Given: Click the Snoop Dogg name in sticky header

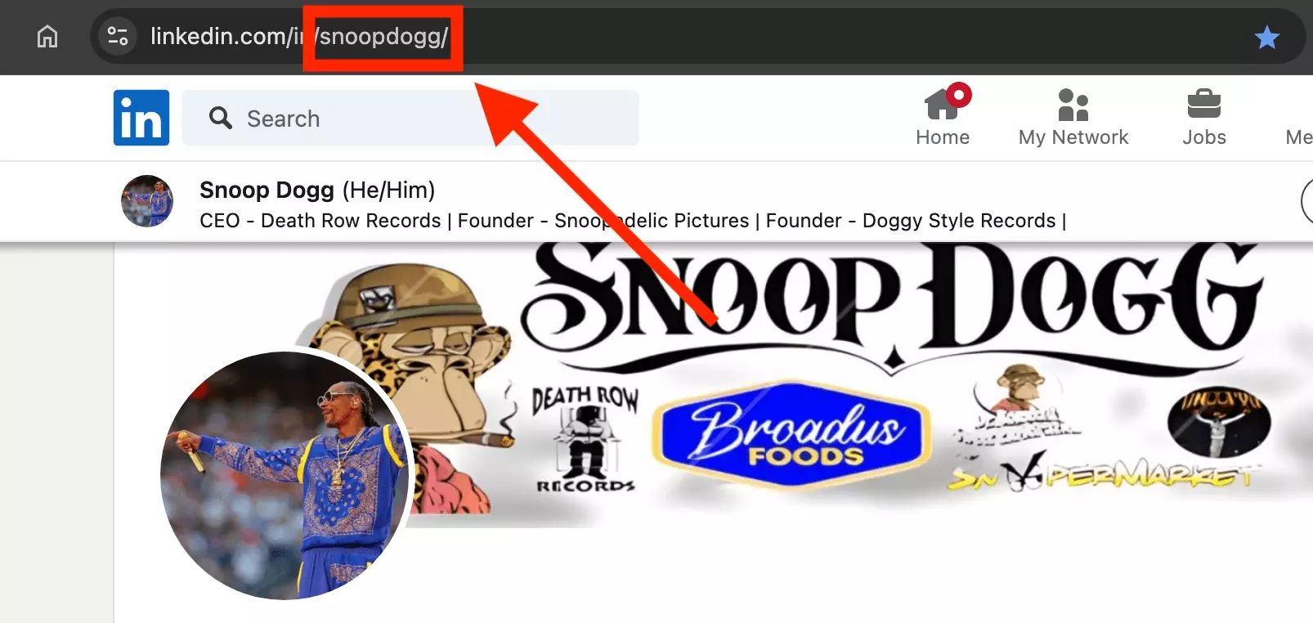Looking at the screenshot, I should pos(267,190).
